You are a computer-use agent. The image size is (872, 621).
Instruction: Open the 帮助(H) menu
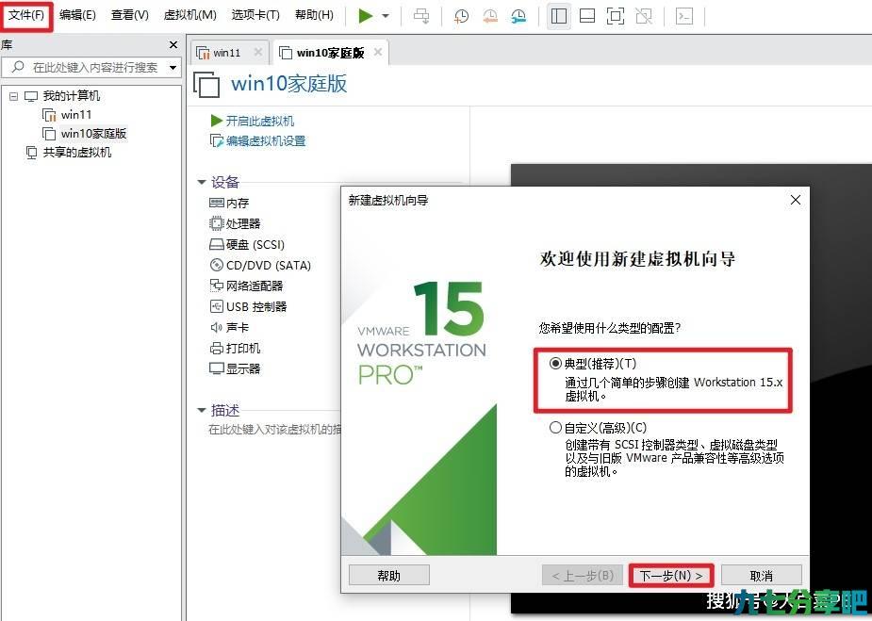tap(314, 15)
